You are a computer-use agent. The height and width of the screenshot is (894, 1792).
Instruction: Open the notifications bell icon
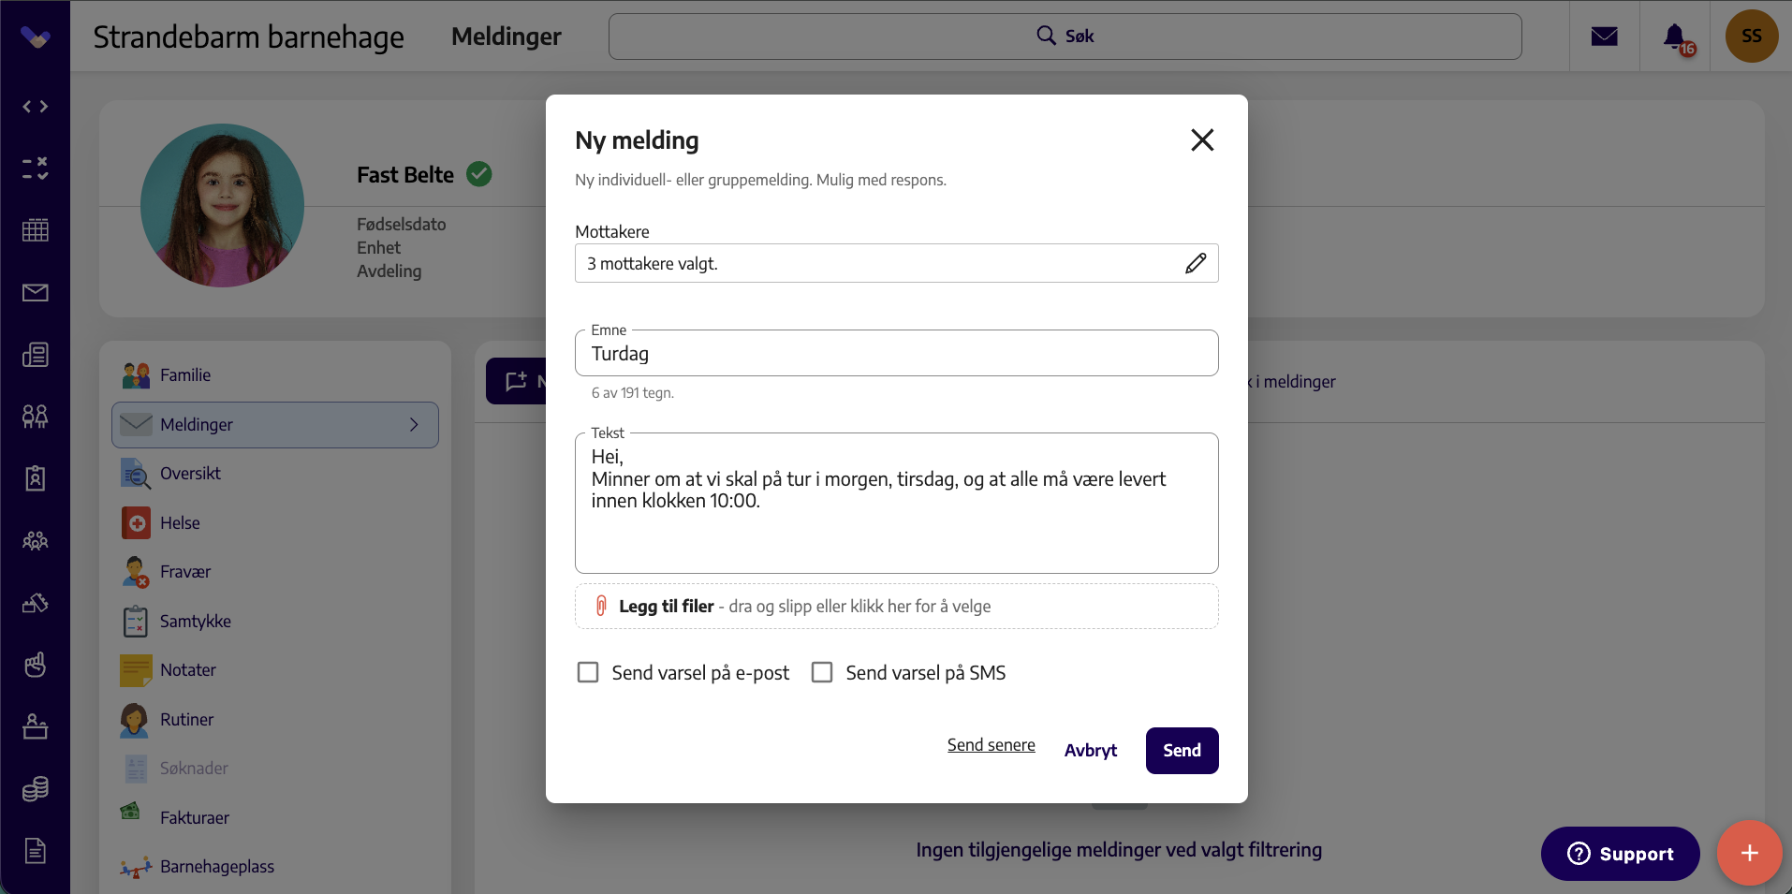(x=1675, y=37)
